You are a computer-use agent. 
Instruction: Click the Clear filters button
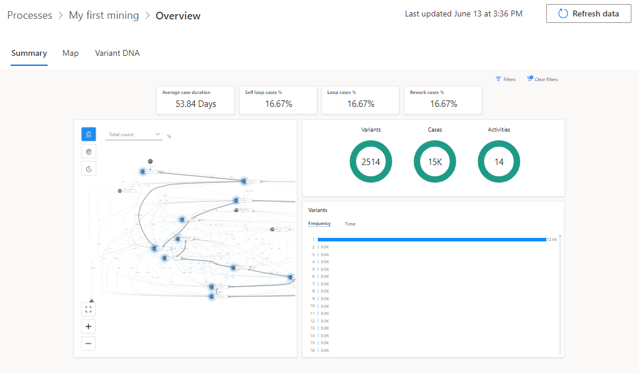pyautogui.click(x=543, y=79)
